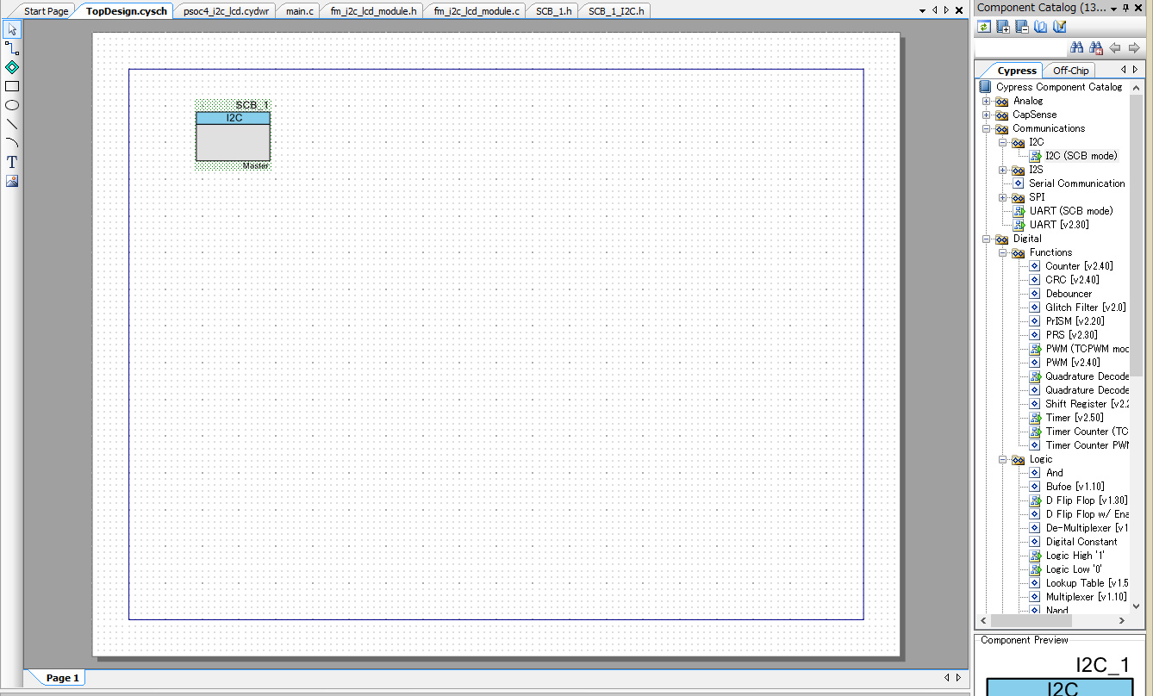Select Digital Constant component
This screenshot has height=696, width=1153.
1081,542
